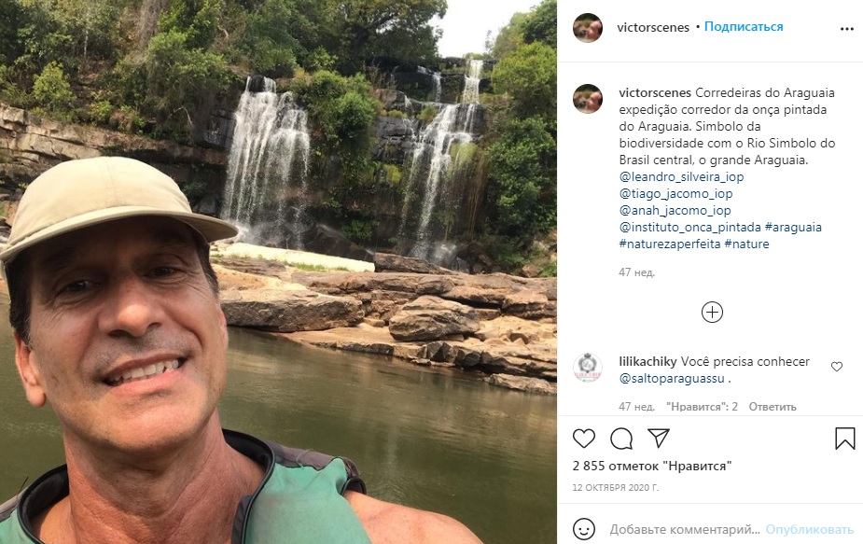Reply to lilikachiky's comment via Ответить
Image resolution: width=863 pixels, height=544 pixels.
click(x=773, y=407)
